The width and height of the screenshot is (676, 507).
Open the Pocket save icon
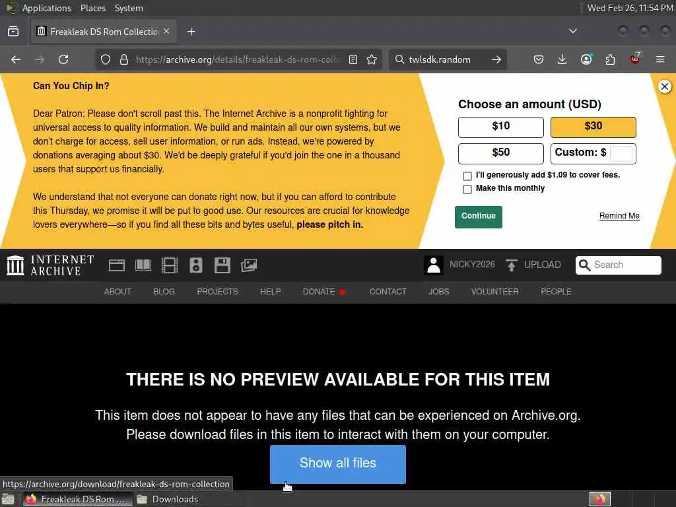[x=539, y=59]
